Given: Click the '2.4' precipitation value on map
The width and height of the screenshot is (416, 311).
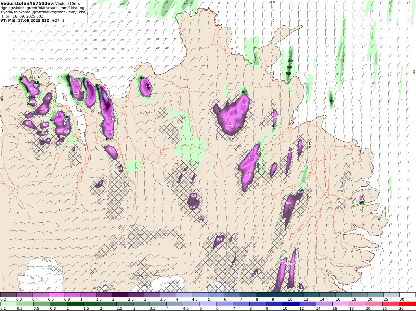Looking at the screenshot, I should point(148,86).
